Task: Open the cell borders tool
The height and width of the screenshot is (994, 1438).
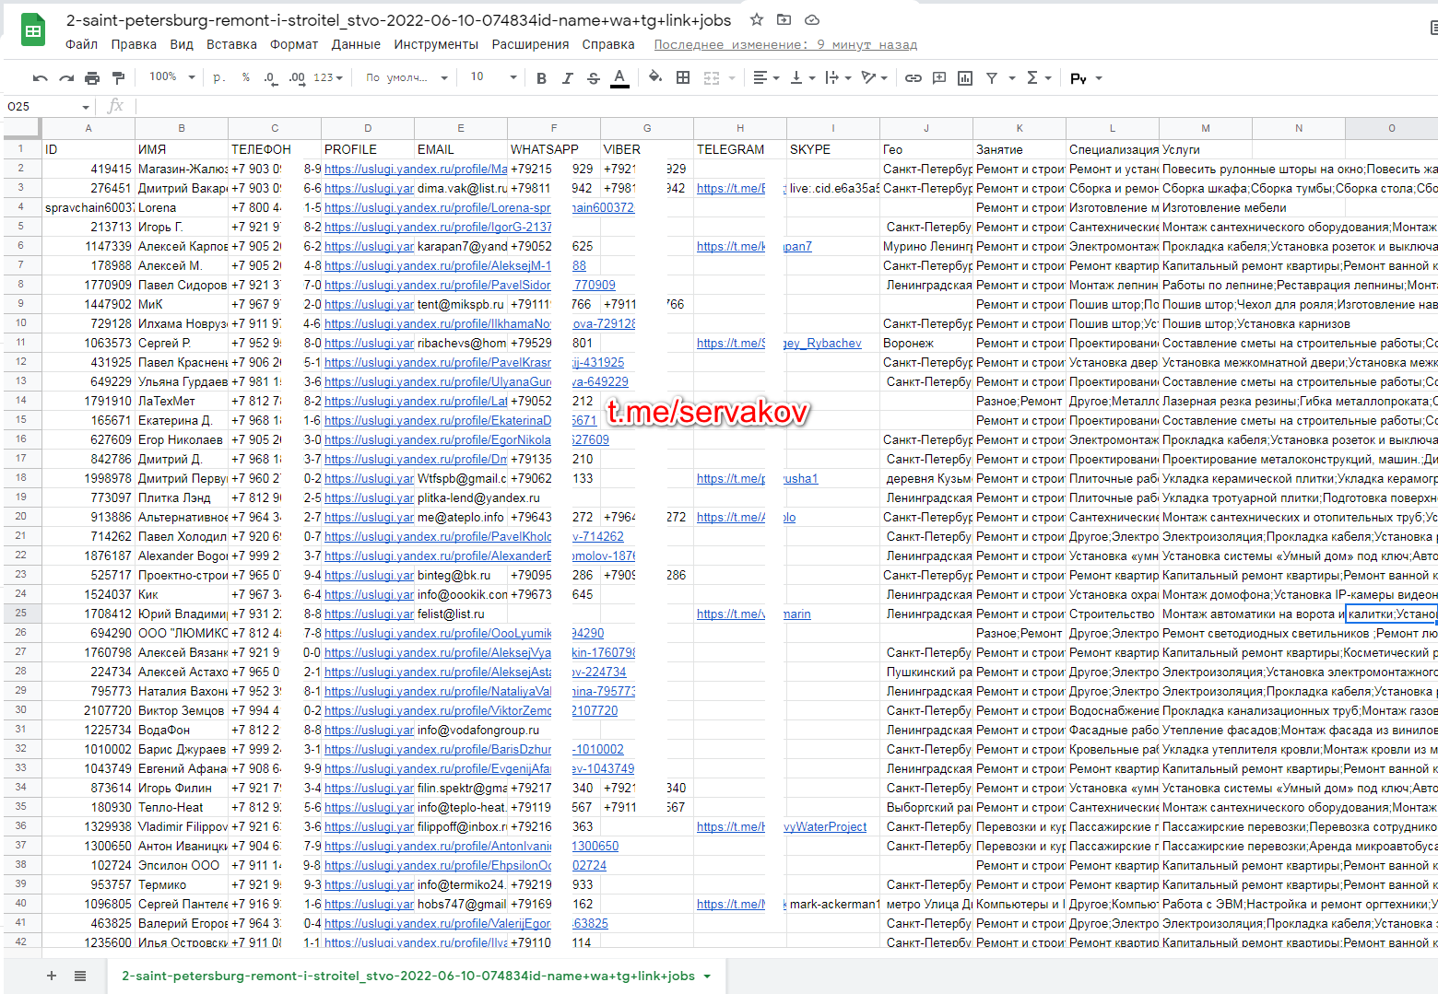Action: point(683,78)
